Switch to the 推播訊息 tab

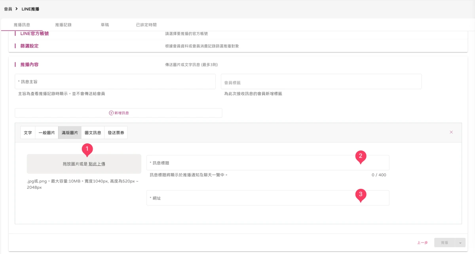[x=22, y=24]
